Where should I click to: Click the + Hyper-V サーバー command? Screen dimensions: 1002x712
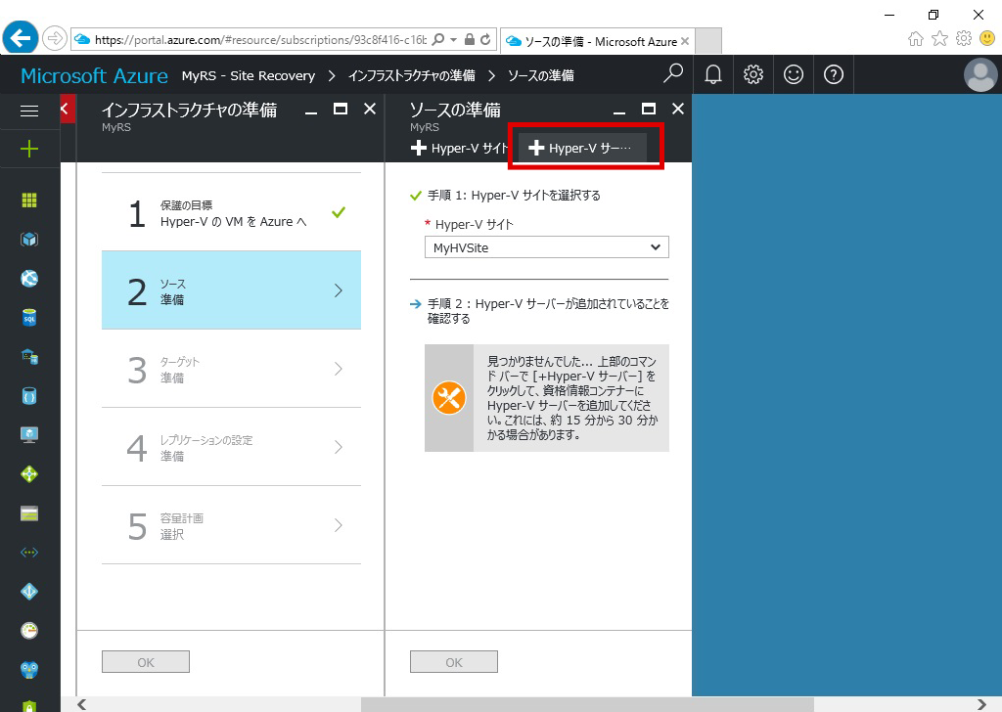pyautogui.click(x=581, y=148)
